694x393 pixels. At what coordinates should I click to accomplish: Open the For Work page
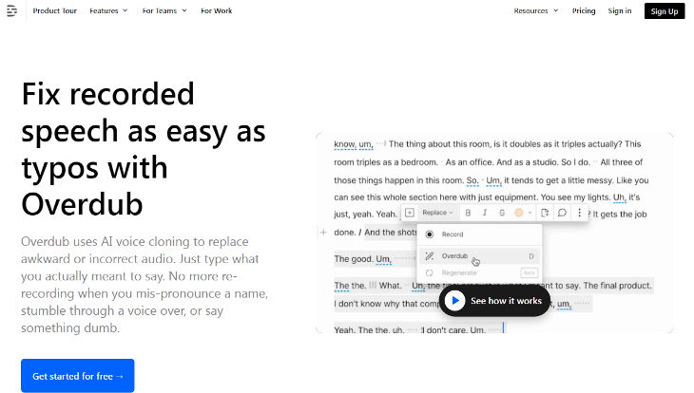pyautogui.click(x=217, y=10)
